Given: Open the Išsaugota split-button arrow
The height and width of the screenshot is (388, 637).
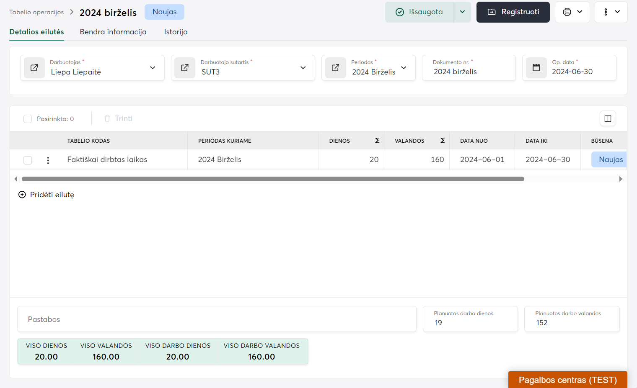Looking at the screenshot, I should [x=462, y=12].
